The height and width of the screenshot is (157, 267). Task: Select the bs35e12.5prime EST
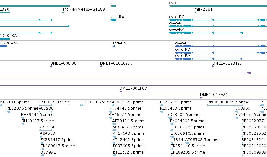pyautogui.click(x=128, y=127)
